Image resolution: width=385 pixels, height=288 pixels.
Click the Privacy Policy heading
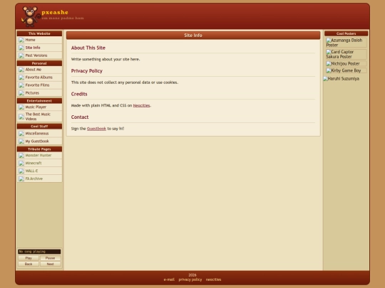87,71
